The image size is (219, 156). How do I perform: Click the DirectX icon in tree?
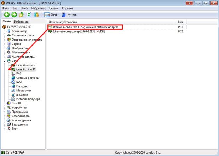coord(8,103)
